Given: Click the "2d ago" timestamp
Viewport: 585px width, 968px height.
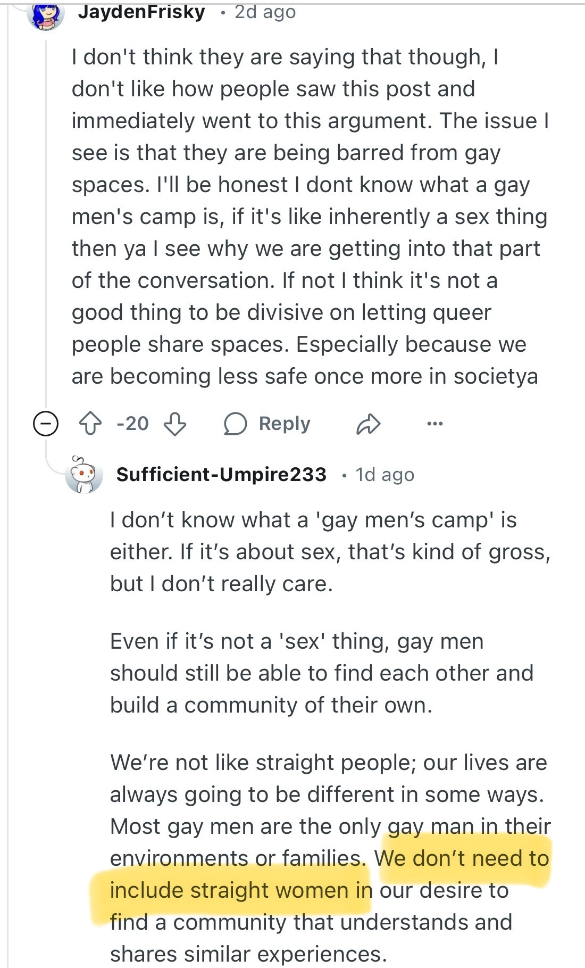Looking at the screenshot, I should coord(265,12).
